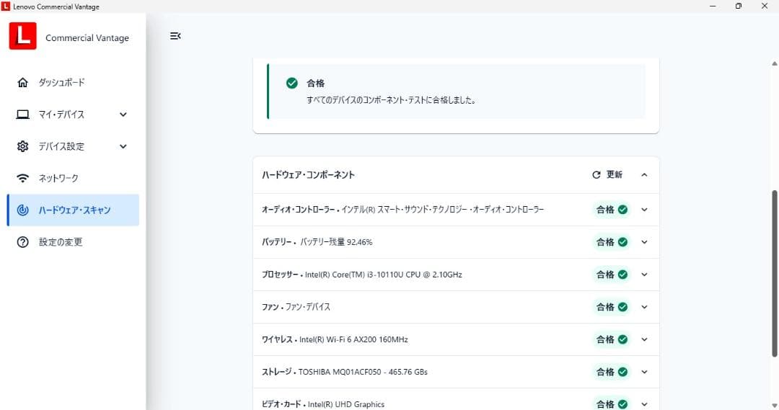This screenshot has height=410, width=779.
Task: Expand the バッテリー row details
Action: coord(644,242)
